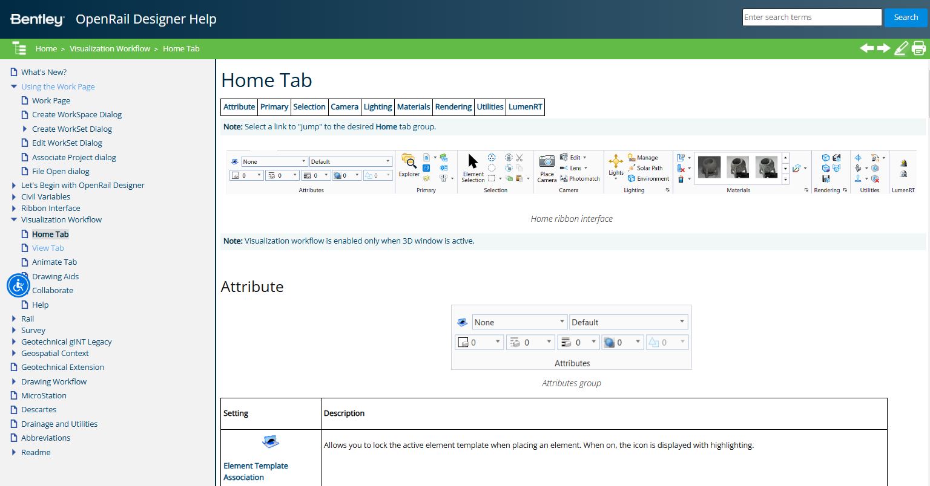Screen dimensions: 930x486
Task: Open the View Tab topic
Action: tap(48, 248)
